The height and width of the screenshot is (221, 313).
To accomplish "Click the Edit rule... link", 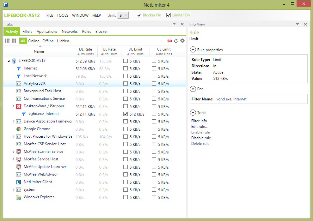I will point(199,127).
